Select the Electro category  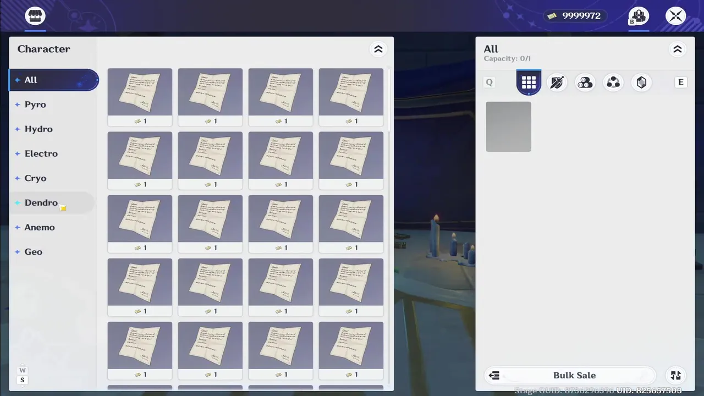point(54,153)
